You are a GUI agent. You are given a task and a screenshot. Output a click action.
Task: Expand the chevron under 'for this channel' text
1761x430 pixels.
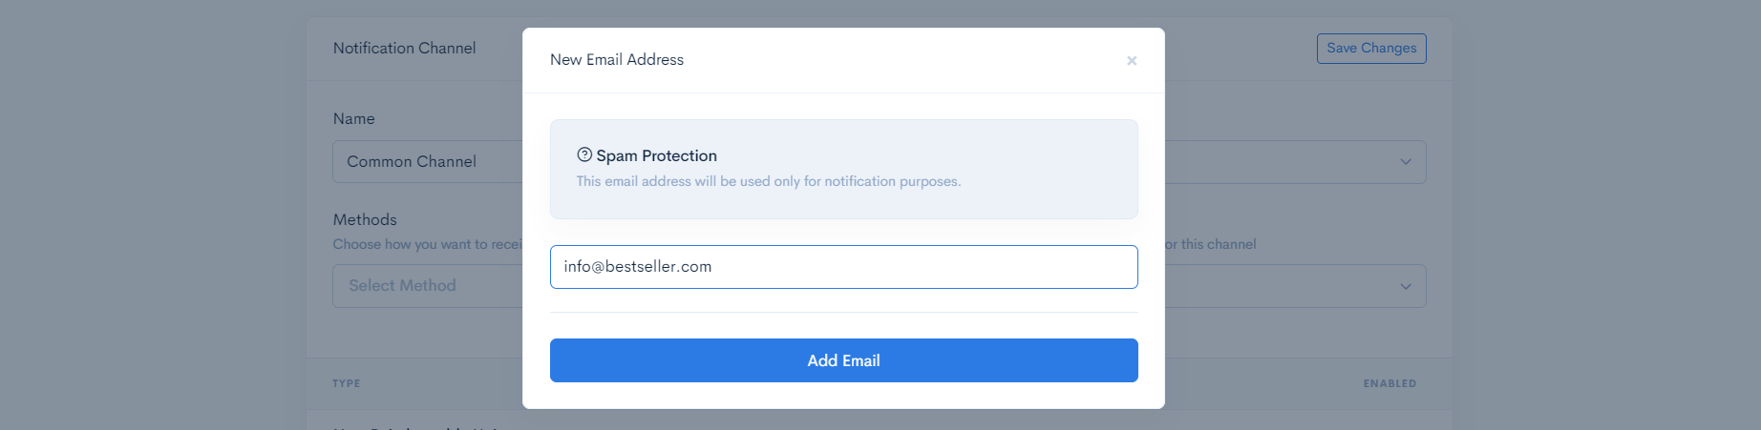(x=1406, y=286)
